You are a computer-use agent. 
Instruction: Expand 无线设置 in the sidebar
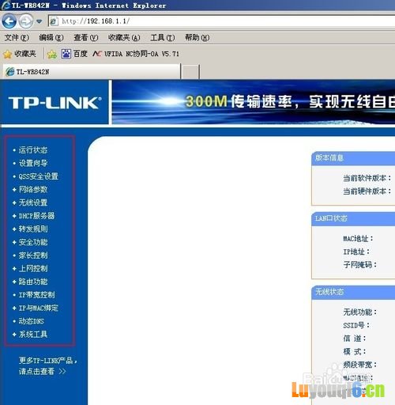pyautogui.click(x=33, y=202)
